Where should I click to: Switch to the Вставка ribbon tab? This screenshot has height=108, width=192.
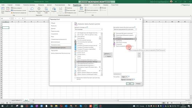click(18, 5)
